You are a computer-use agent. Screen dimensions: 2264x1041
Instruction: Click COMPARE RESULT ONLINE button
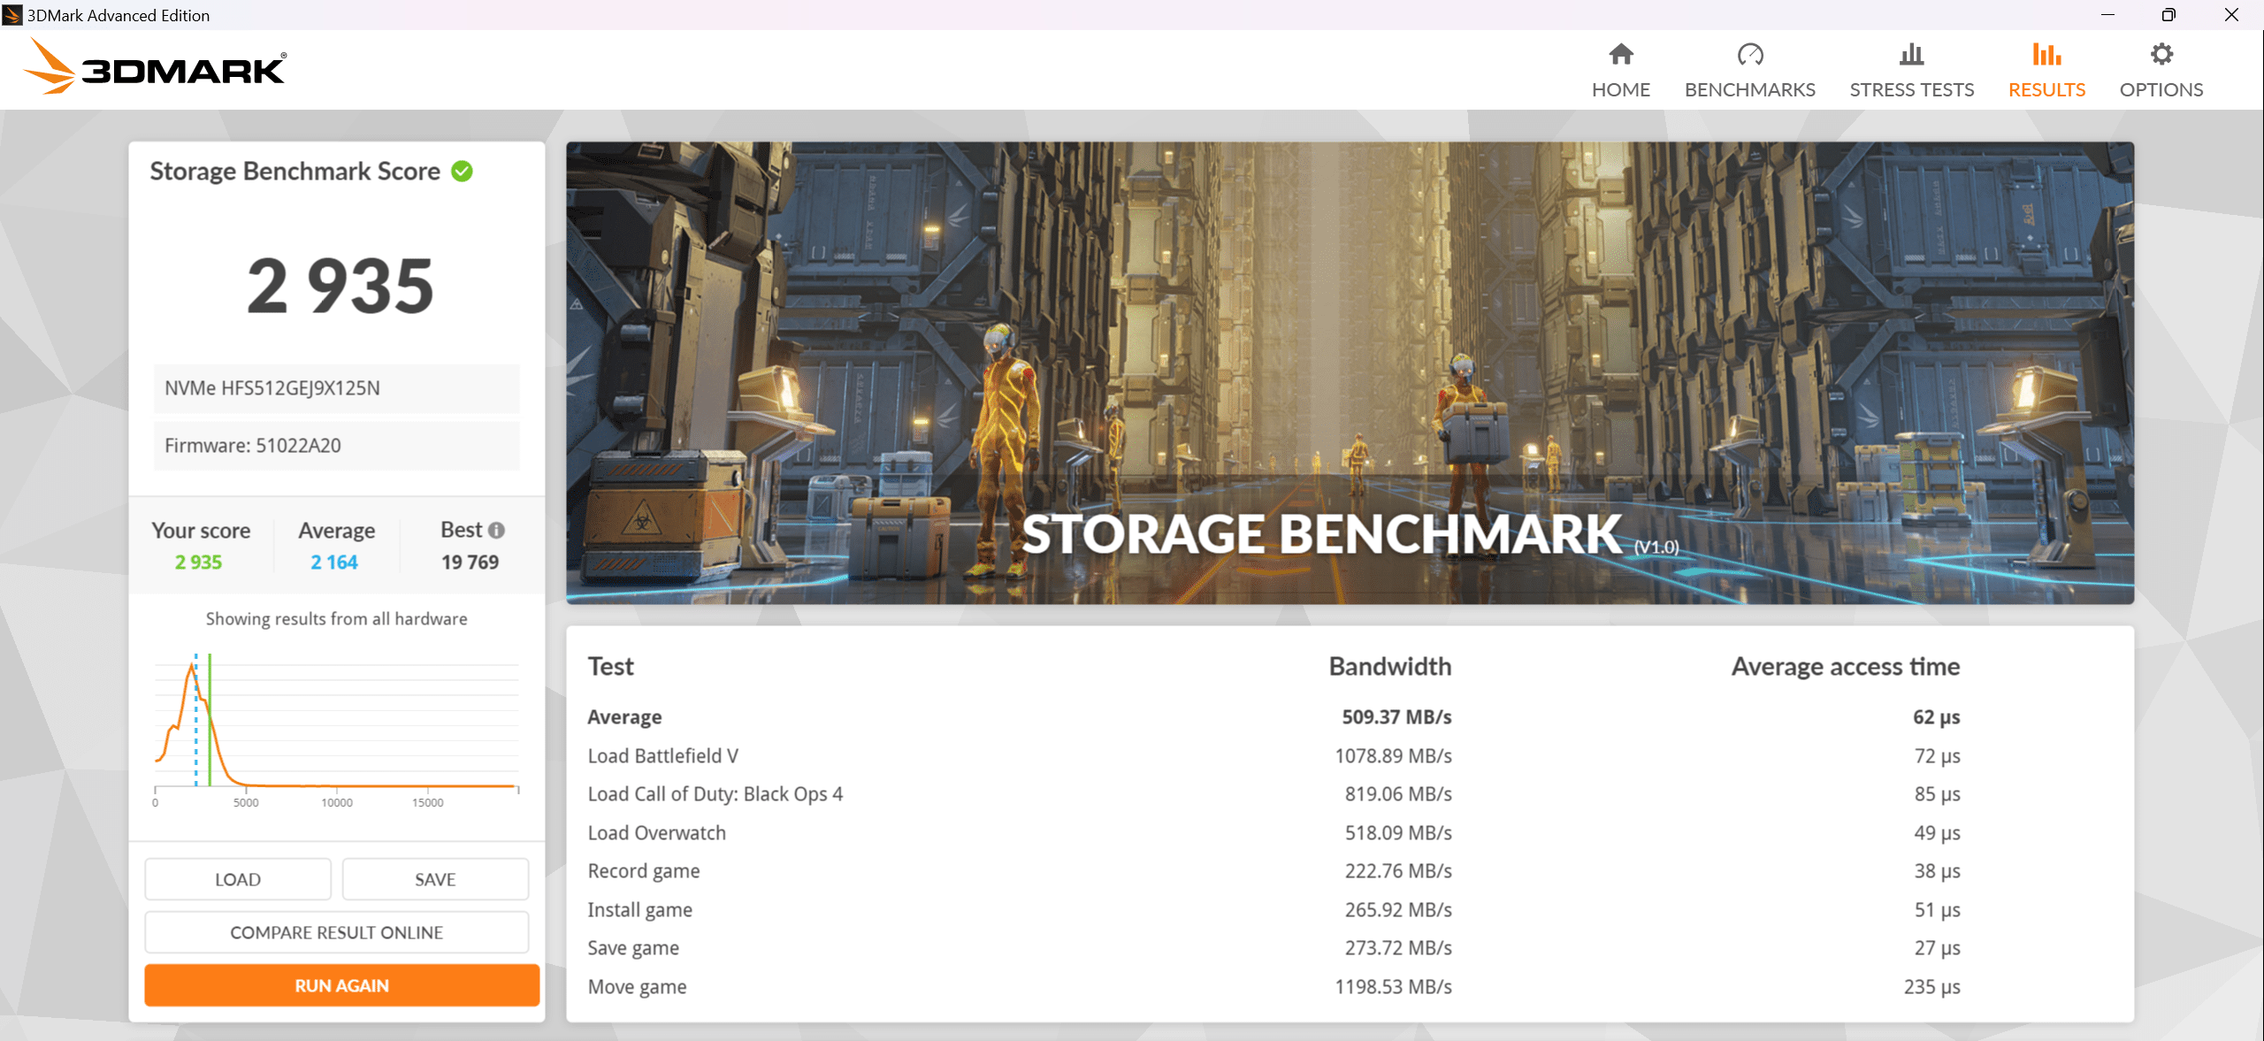tap(336, 932)
